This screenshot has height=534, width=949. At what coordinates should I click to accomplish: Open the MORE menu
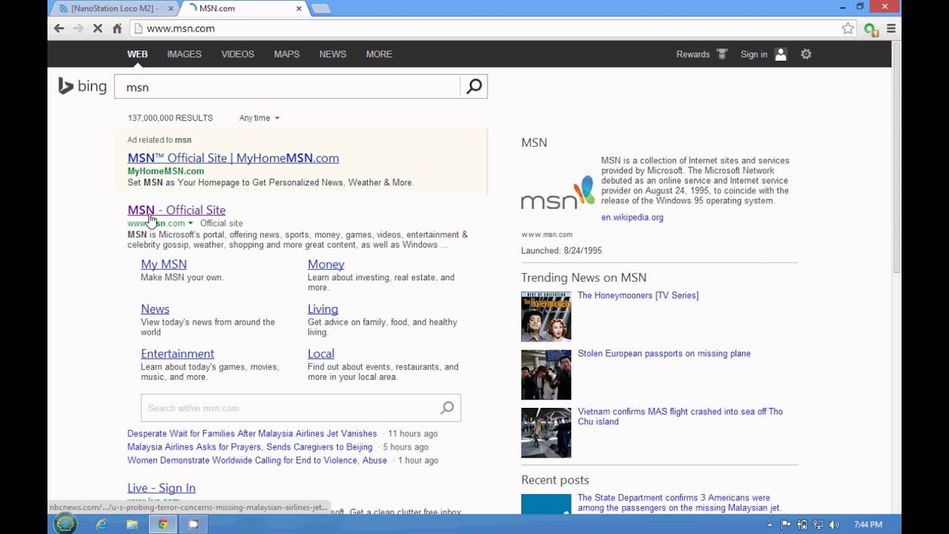coord(379,54)
